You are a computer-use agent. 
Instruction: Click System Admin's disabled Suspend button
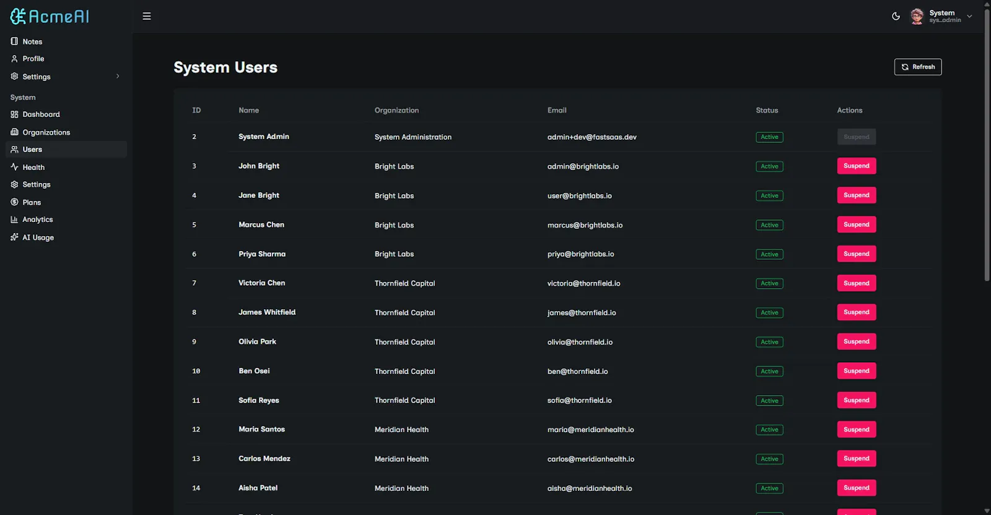[856, 137]
